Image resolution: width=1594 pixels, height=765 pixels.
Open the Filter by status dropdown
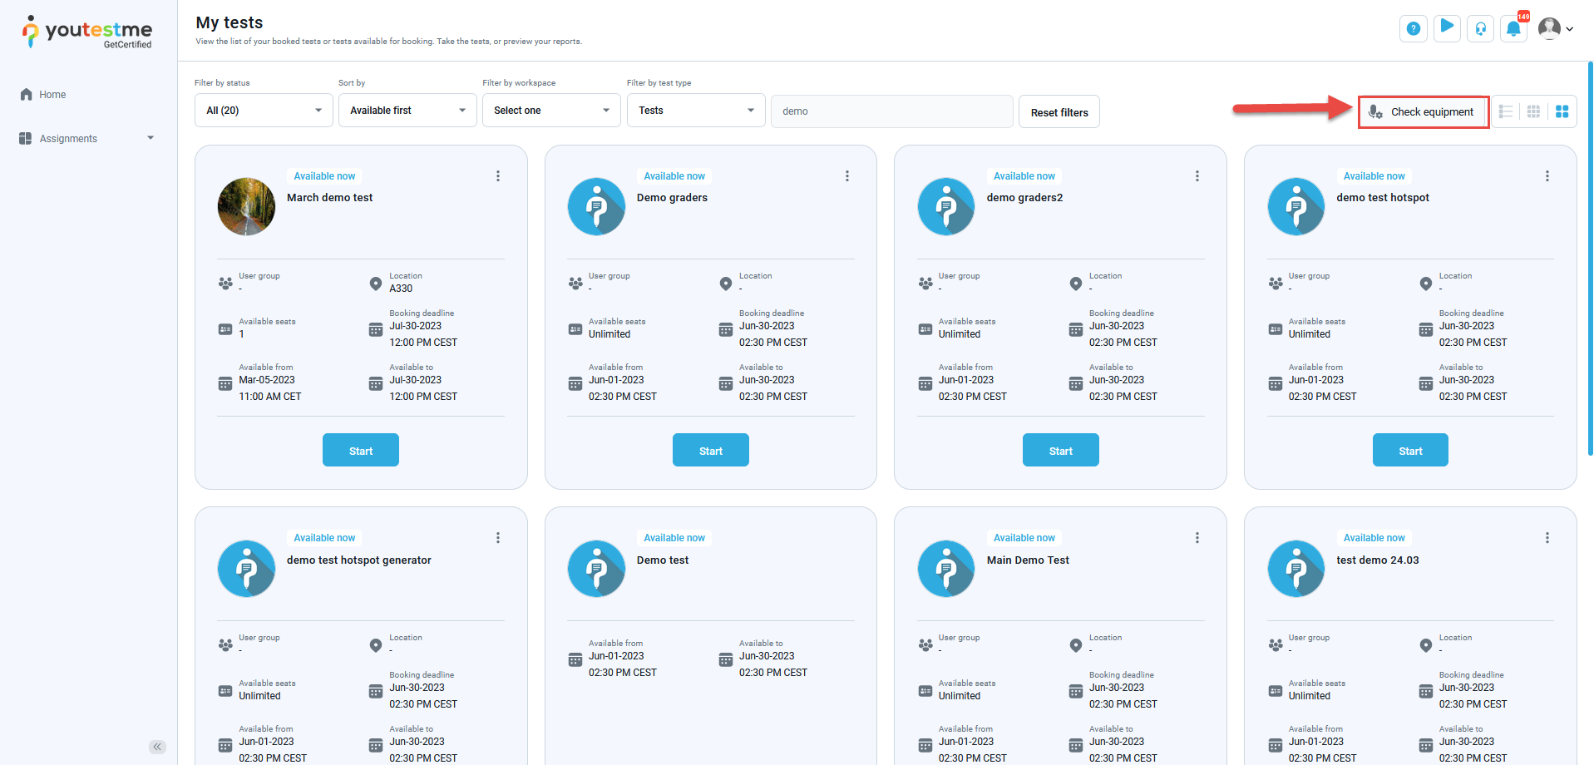[x=264, y=111]
